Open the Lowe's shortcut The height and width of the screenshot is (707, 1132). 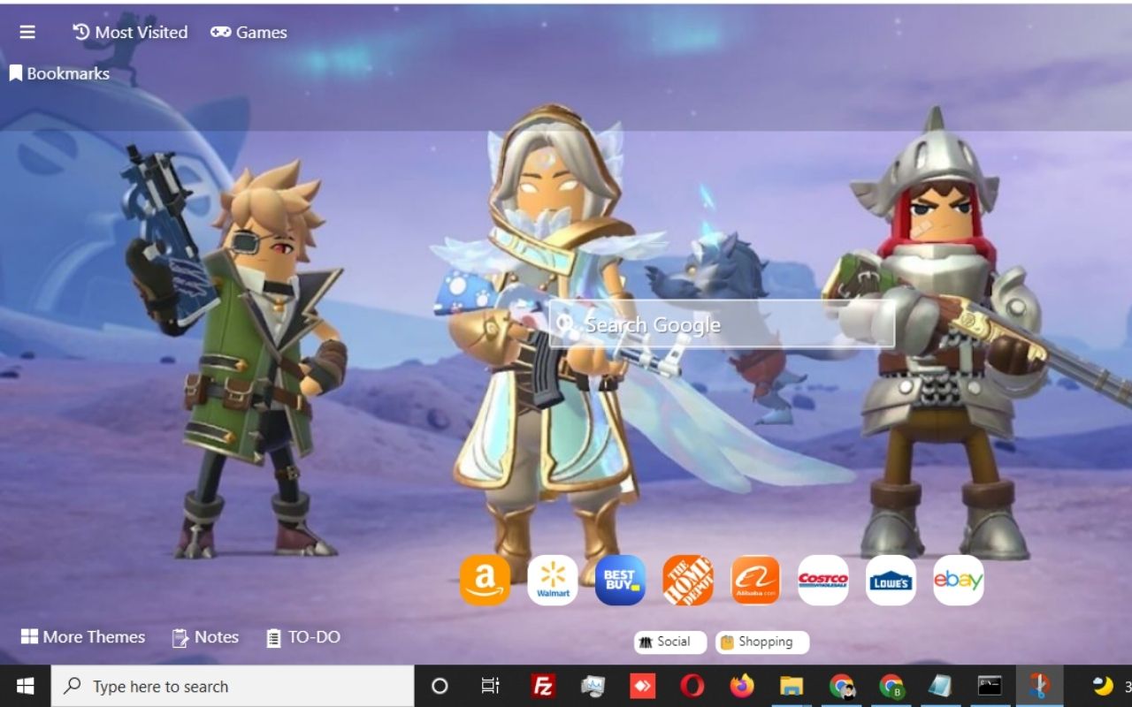[x=891, y=580]
